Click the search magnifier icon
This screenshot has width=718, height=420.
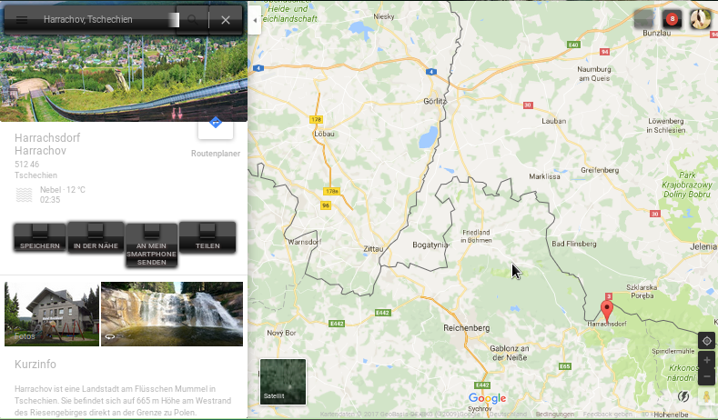192,20
